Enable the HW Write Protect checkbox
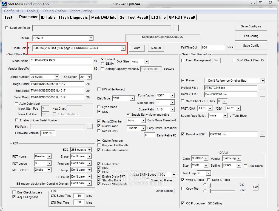 point(99,89)
